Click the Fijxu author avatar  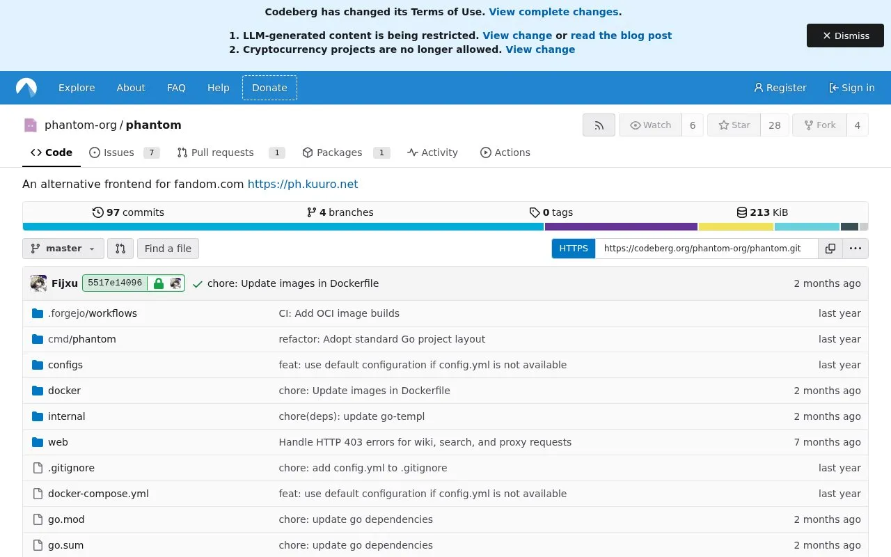tap(38, 283)
